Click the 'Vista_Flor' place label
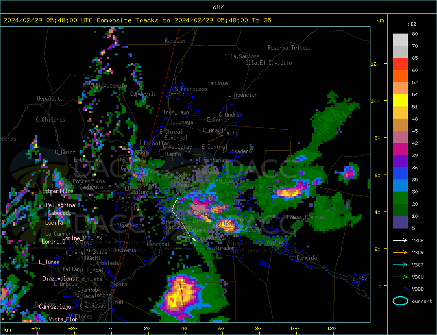Viewport: 437px width, 335px height. pos(63,319)
